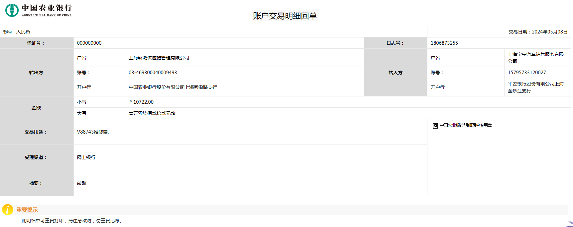
Task: Click the 重要提示 heading
Action: pos(27,210)
